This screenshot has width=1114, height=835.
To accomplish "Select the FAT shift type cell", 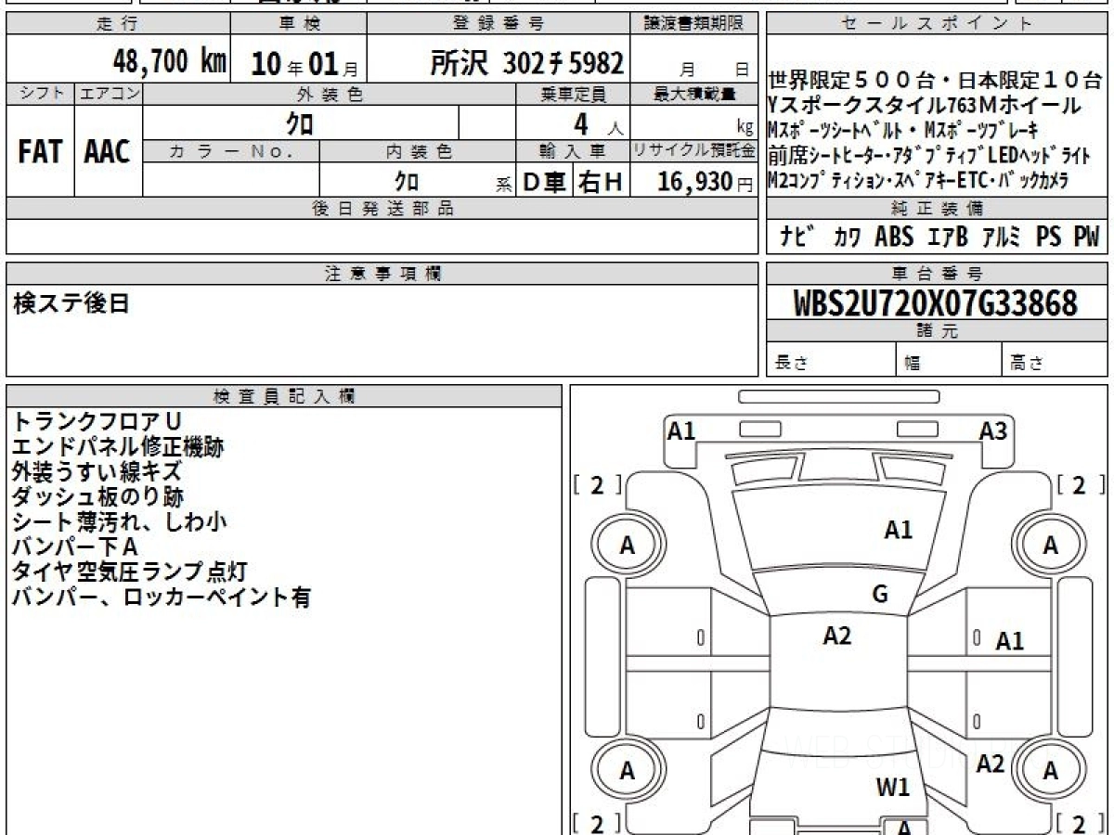I will (40, 152).
